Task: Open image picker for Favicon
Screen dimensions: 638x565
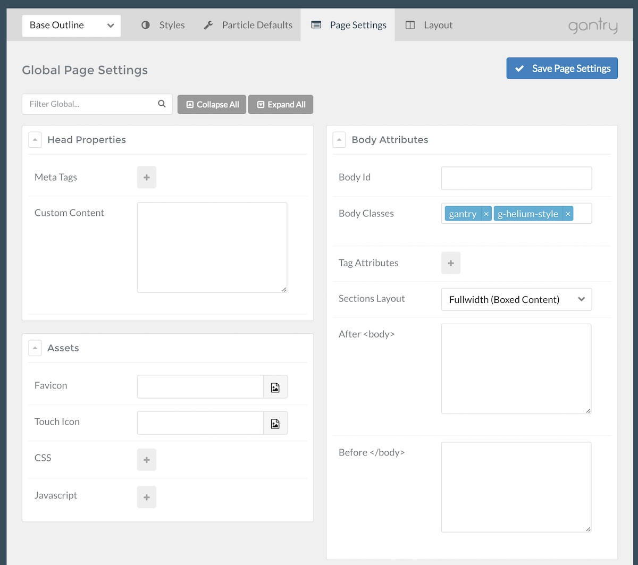Action: pyautogui.click(x=275, y=387)
